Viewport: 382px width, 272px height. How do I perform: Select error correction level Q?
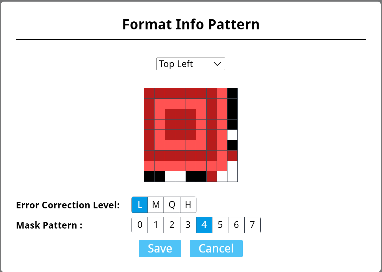pyautogui.click(x=172, y=205)
